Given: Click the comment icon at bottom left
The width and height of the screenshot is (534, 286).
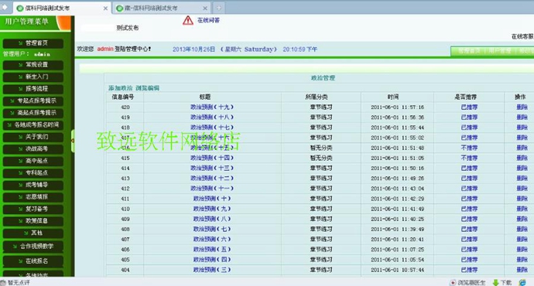Looking at the screenshot, I should [3, 283].
